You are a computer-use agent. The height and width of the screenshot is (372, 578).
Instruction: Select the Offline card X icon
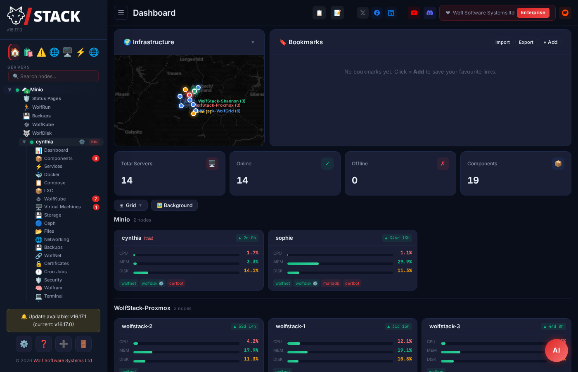pos(443,164)
